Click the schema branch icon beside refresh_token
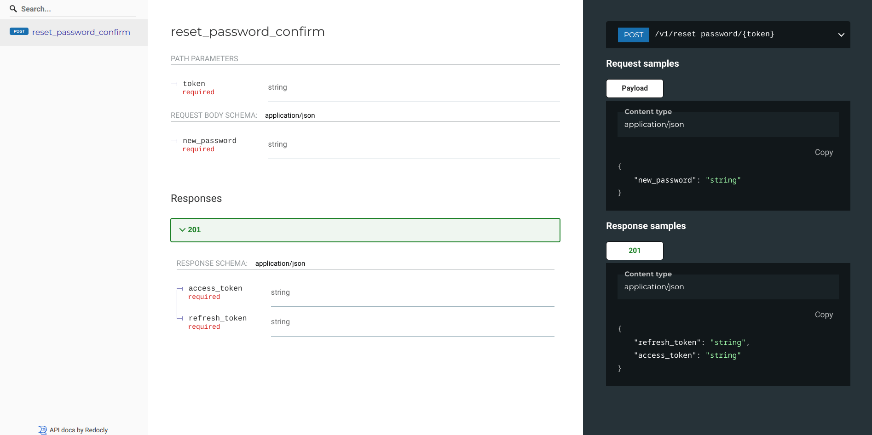The width and height of the screenshot is (872, 435). [x=179, y=319]
